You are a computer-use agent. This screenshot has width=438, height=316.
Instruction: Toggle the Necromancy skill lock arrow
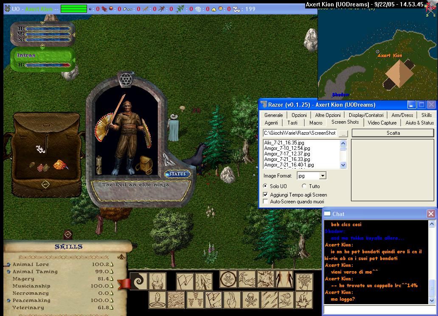(x=112, y=293)
